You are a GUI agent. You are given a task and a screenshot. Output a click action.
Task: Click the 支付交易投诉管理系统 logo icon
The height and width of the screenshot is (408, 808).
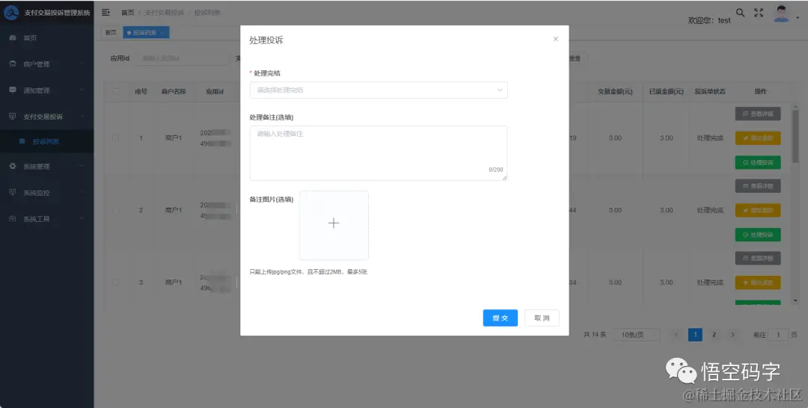point(10,13)
